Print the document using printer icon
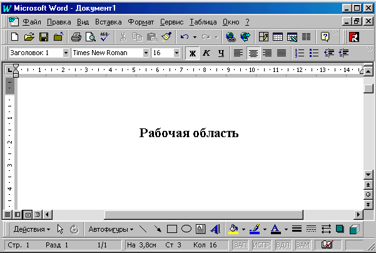Screen dimensions: 376x253 (x=76, y=37)
